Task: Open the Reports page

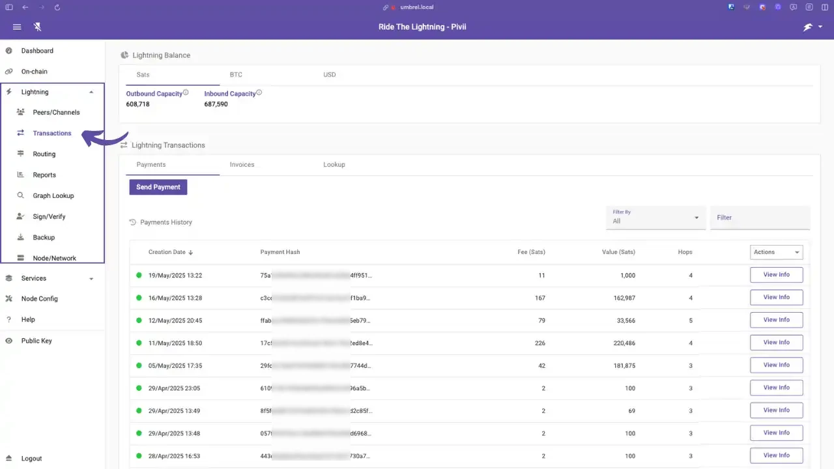Action: [44, 175]
